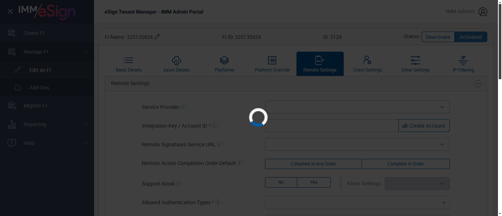Show info for Allowed Authentication Types
Screen dimensions: 502x216
(x=218, y=202)
